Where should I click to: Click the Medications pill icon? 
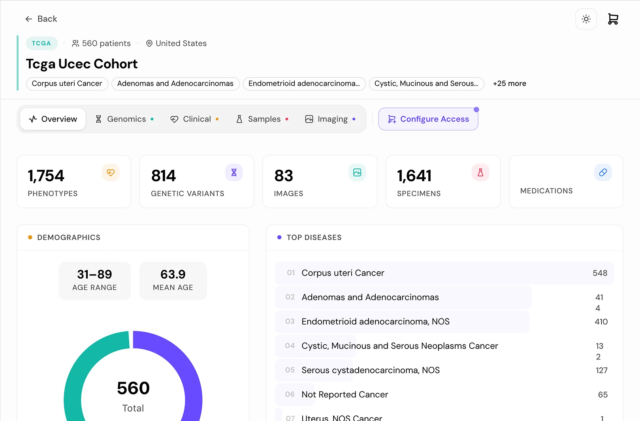pos(603,173)
